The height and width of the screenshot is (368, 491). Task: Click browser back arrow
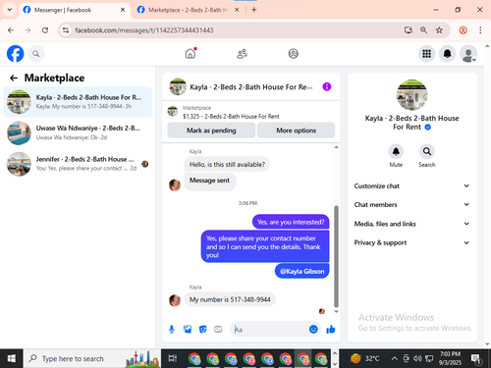(x=11, y=30)
